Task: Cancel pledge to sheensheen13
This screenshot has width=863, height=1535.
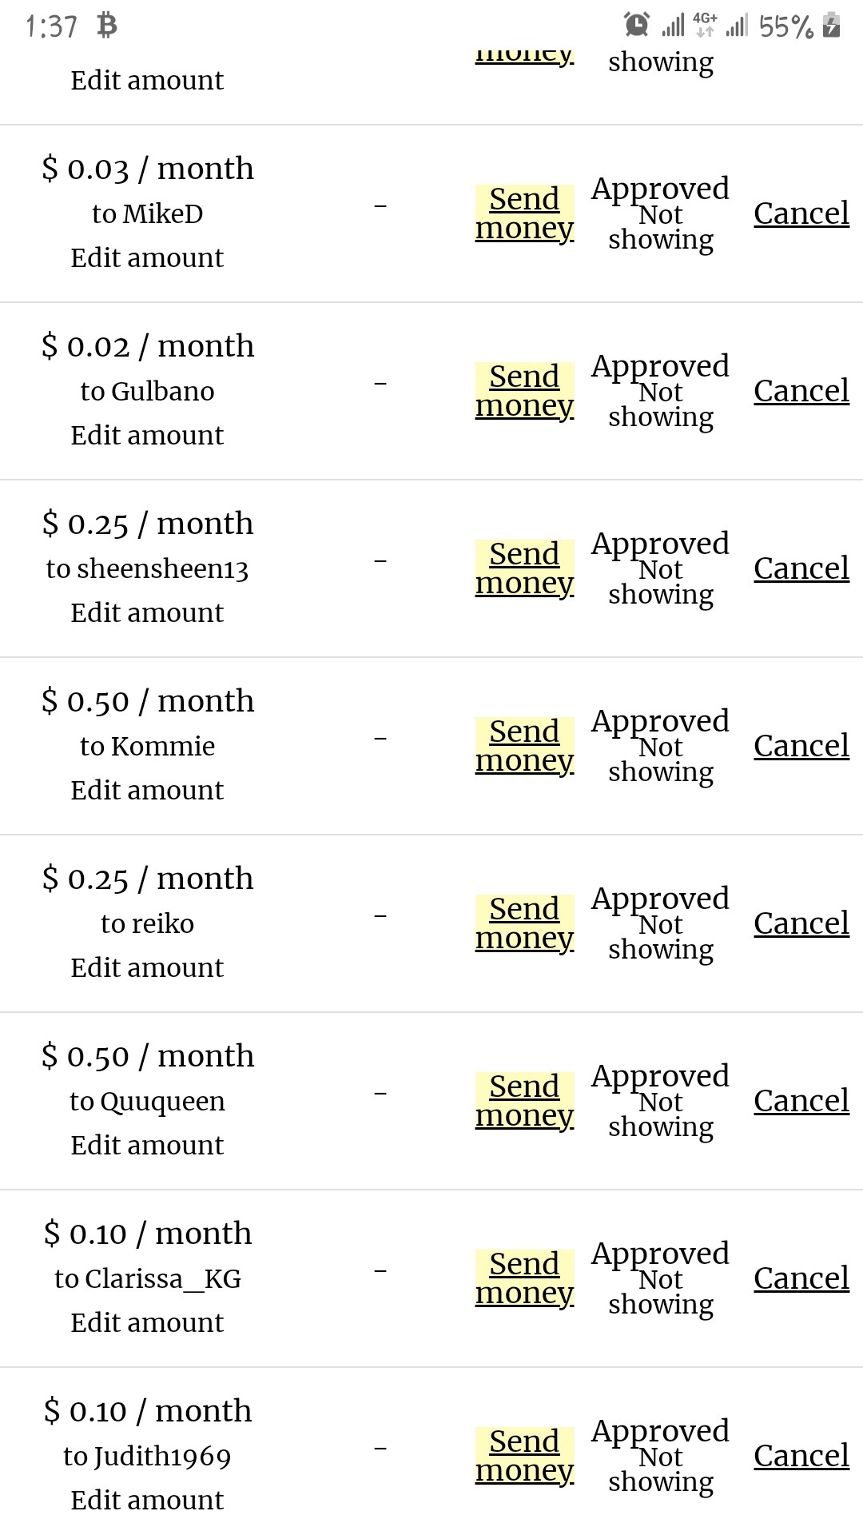Action: click(x=801, y=568)
